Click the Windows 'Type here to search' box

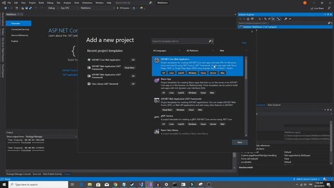(x=39, y=184)
